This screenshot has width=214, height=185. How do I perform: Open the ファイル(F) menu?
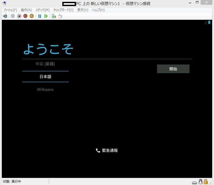10,10
